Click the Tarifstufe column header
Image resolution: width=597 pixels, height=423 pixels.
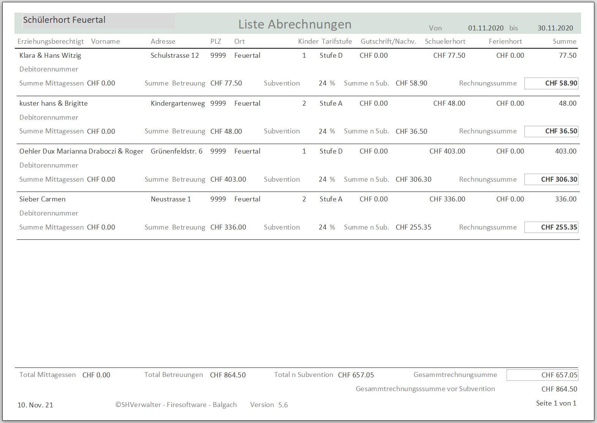(336, 41)
